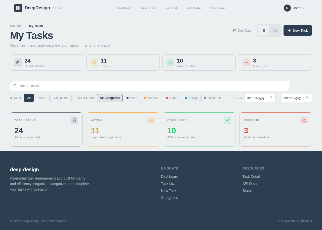
Task: Click the Search tasks input field
Action: (150, 86)
